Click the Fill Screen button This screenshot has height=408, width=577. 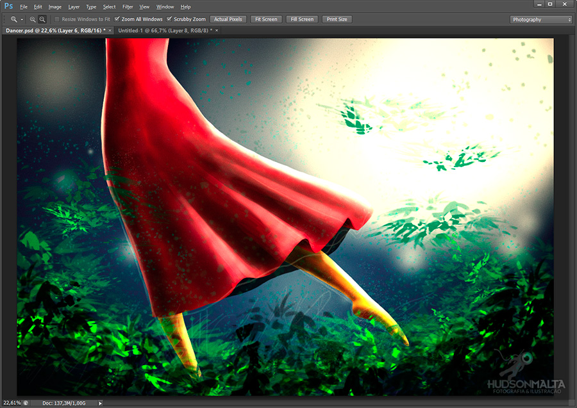(302, 19)
